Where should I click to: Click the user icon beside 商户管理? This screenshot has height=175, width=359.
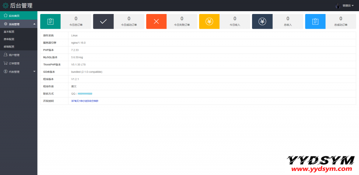pos(6,55)
